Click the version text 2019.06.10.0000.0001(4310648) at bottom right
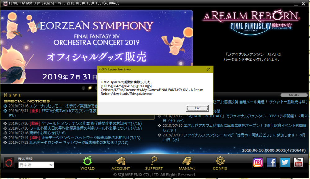This screenshot has height=179, width=310. point(274,150)
